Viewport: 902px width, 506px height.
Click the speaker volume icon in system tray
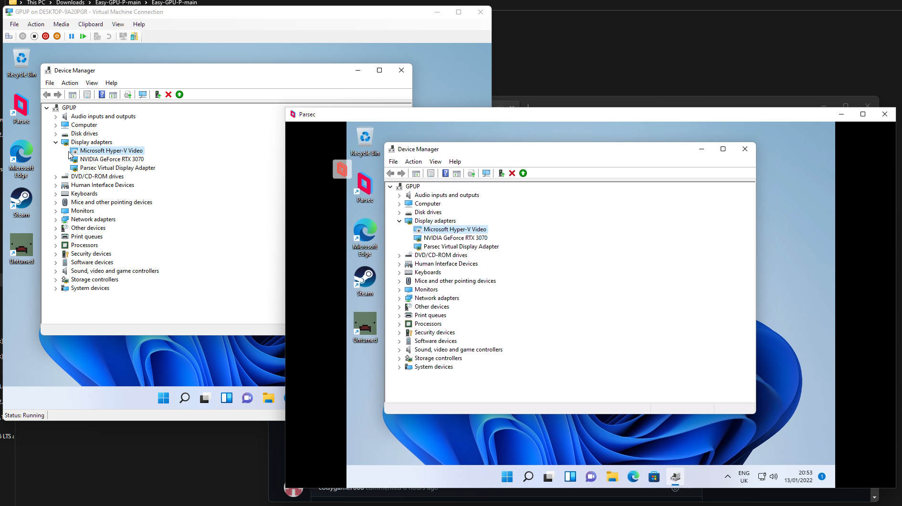774,476
